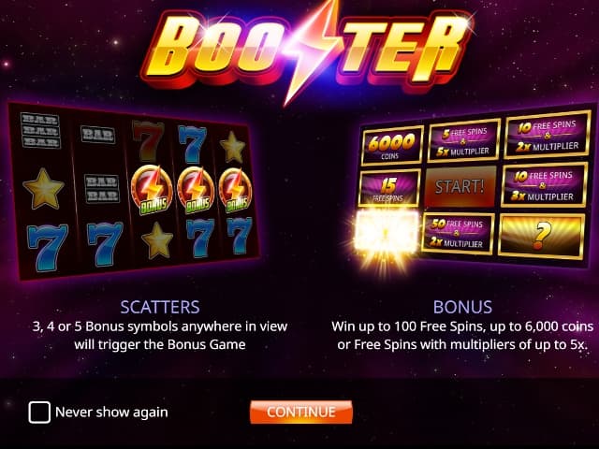The width and height of the screenshot is (599, 449).
Task: Click the gold star on the first reel
Action: tap(43, 189)
